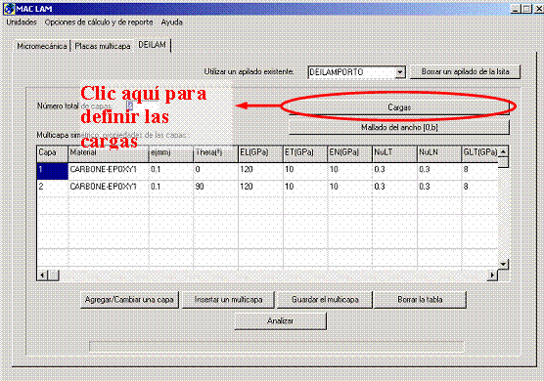Open Opciones de cálculo y de reporte menu
This screenshot has width=544, height=381.
tap(99, 22)
